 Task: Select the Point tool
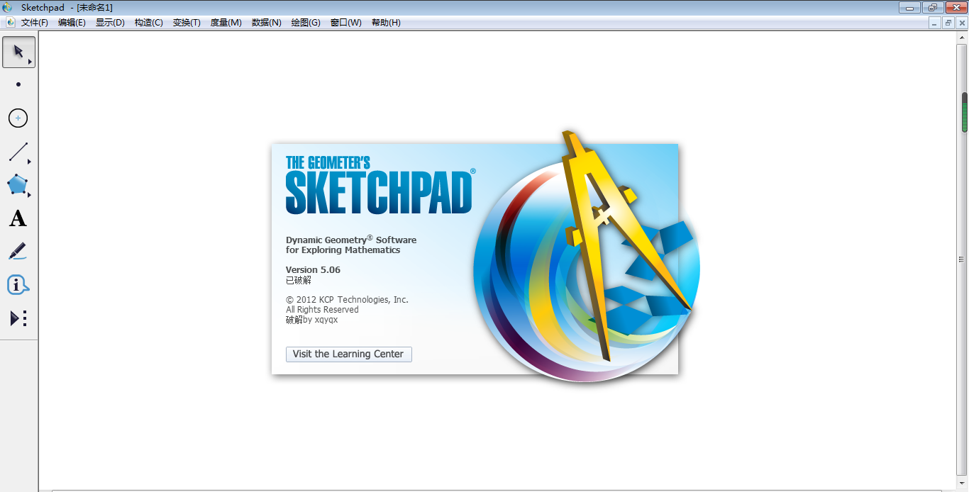pyautogui.click(x=18, y=84)
